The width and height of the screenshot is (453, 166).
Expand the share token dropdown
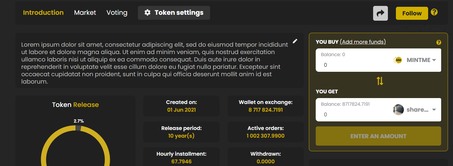(x=434, y=110)
